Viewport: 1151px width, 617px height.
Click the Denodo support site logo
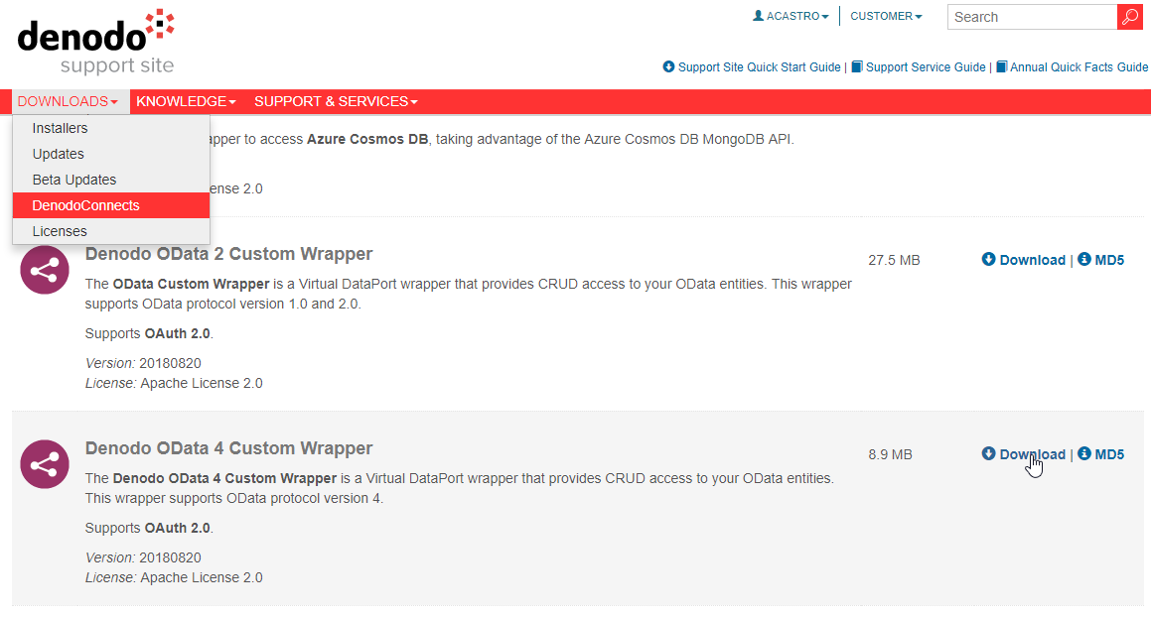[x=96, y=43]
